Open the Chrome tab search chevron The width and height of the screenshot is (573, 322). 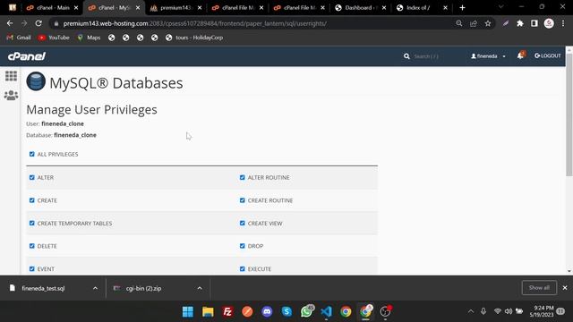[x=500, y=7]
